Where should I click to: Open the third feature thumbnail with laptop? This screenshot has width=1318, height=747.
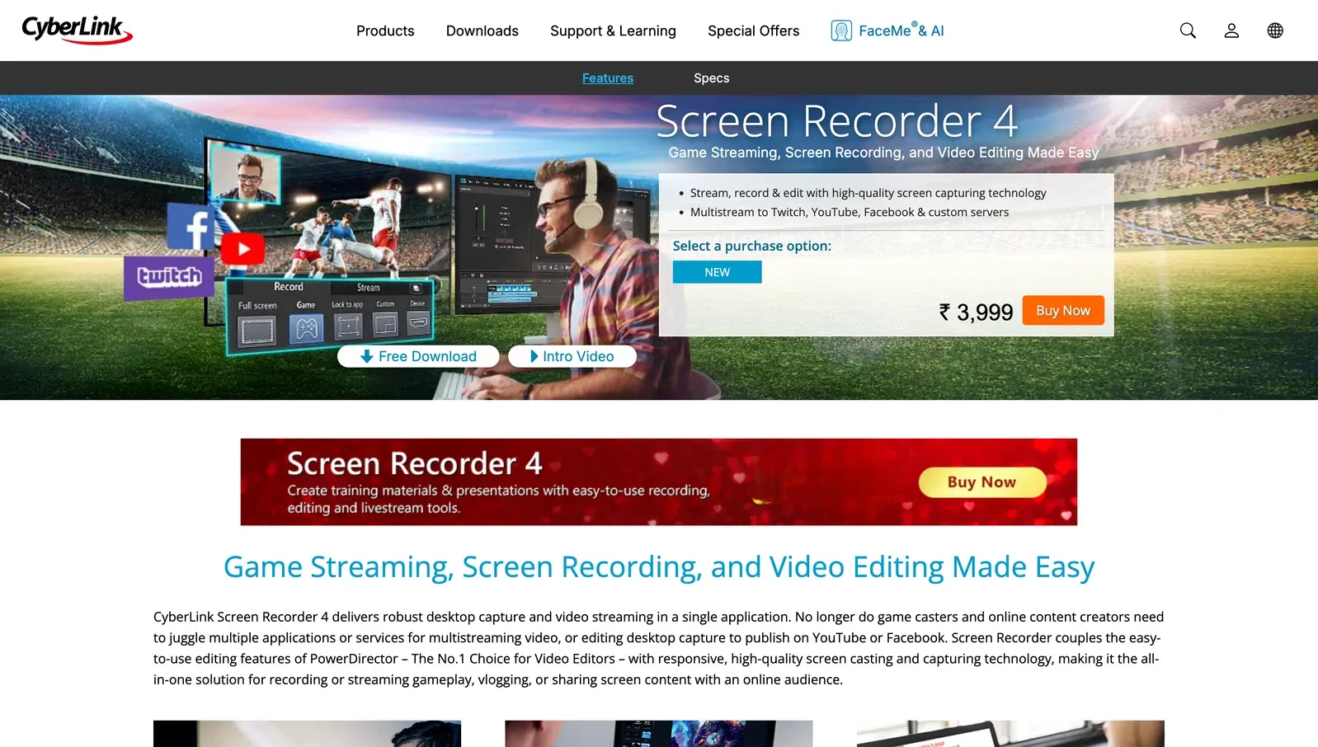pyautogui.click(x=1010, y=734)
